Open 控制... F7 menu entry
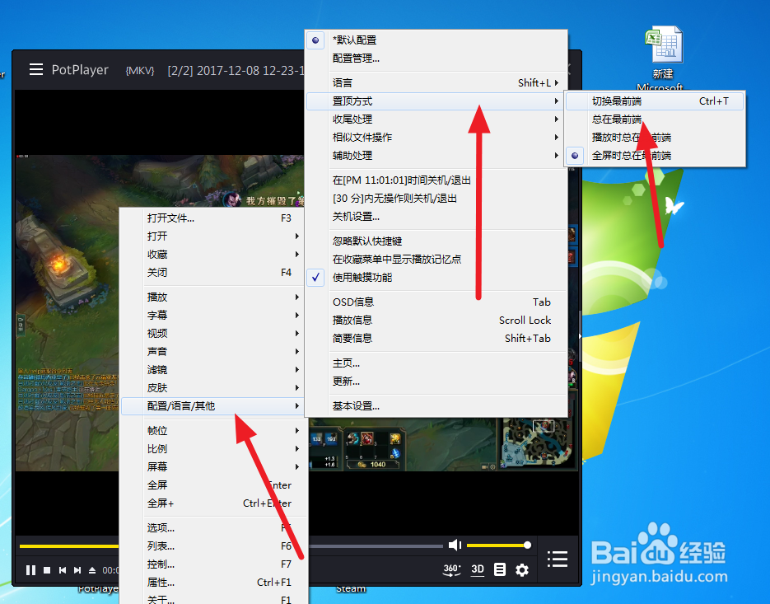770x604 pixels. click(212, 564)
